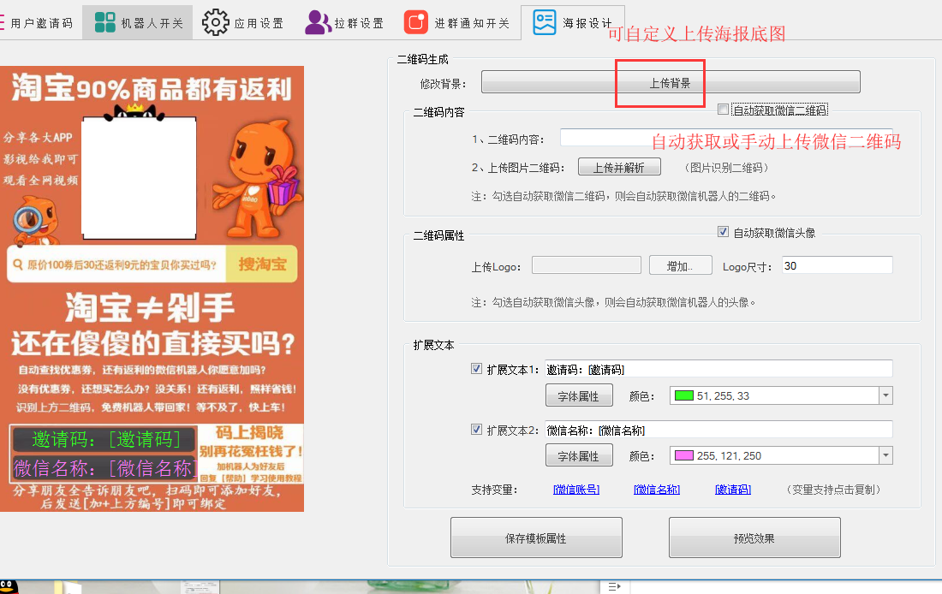Click the QQ penguin icon in taskbar
Viewport: 942px width, 594px height.
point(9,587)
